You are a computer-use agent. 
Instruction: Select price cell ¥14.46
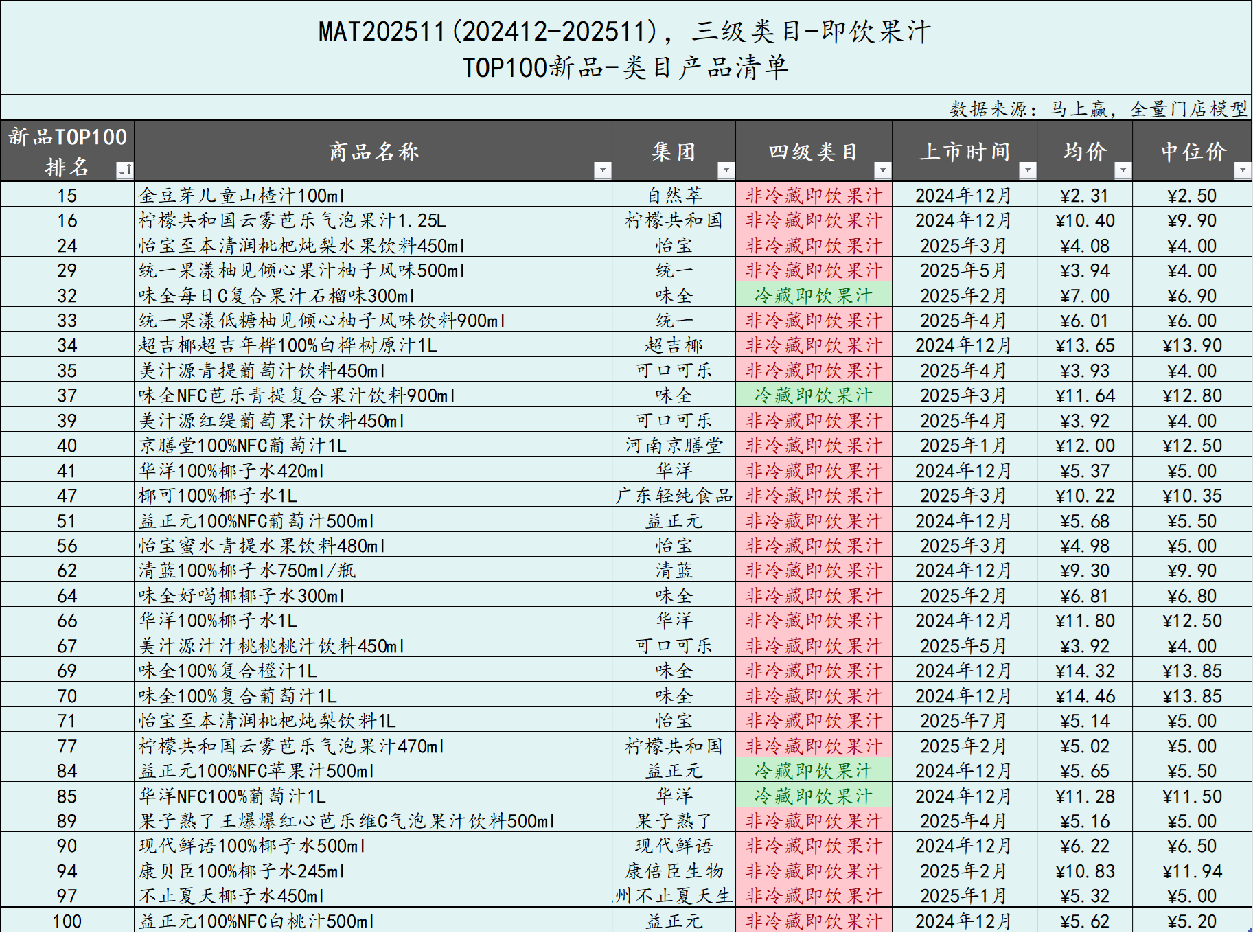[1084, 696]
